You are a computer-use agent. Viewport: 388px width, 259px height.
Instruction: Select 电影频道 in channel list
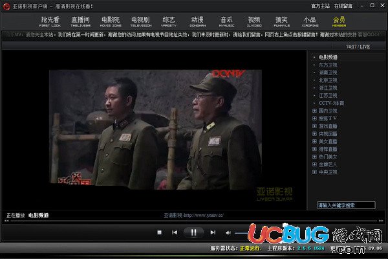328,57
